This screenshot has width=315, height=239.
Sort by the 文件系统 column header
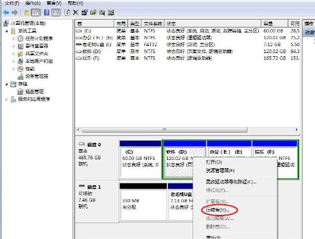(153, 23)
